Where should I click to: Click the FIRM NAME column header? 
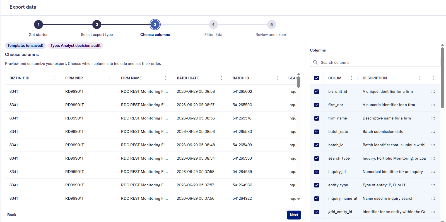[x=131, y=78]
